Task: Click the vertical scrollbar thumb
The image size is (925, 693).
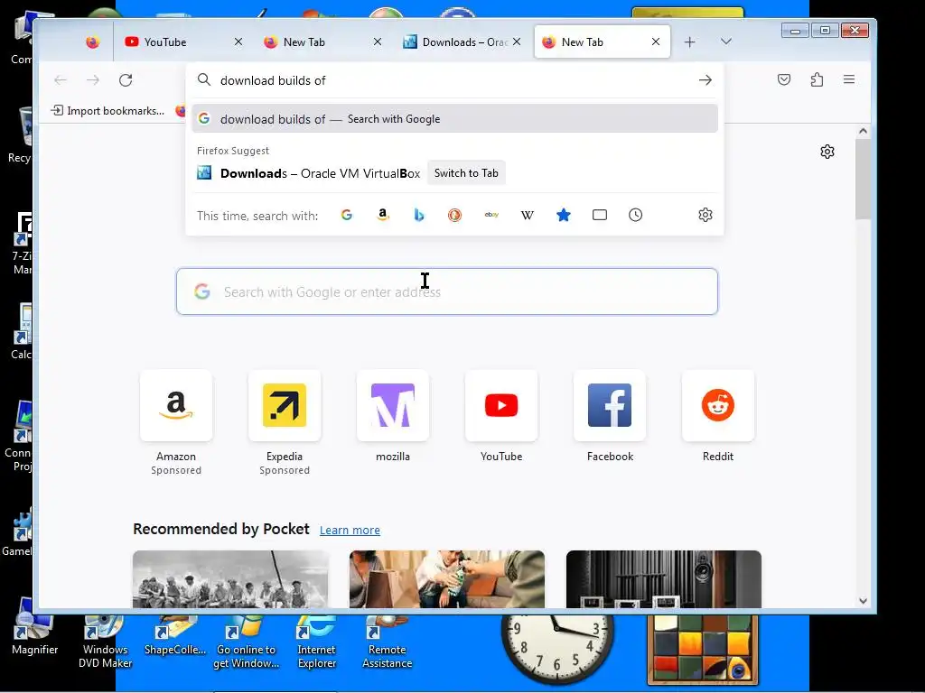Action: [x=863, y=180]
